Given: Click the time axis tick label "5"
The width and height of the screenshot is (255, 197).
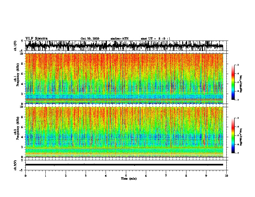Looking at the screenshot, I should [x=126, y=176].
